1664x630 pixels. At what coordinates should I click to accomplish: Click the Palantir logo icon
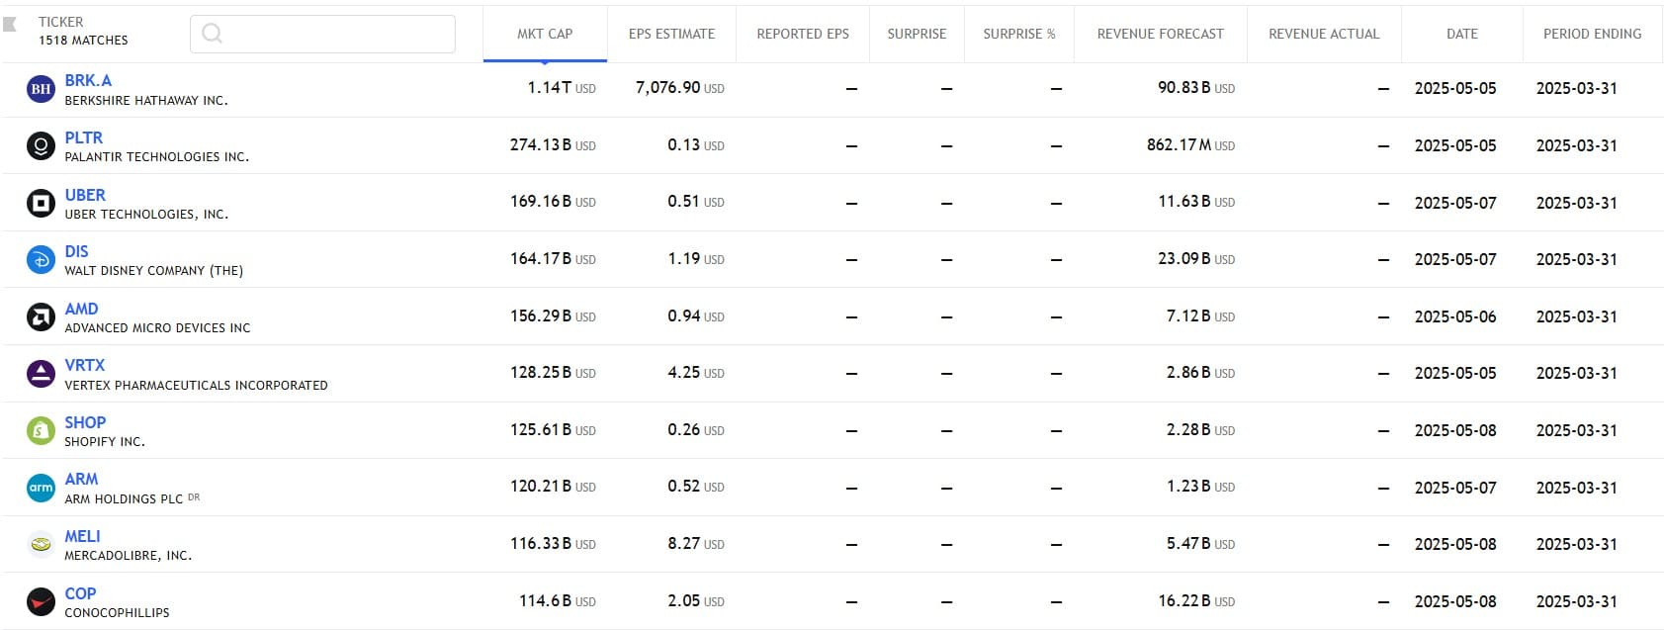coord(41,146)
